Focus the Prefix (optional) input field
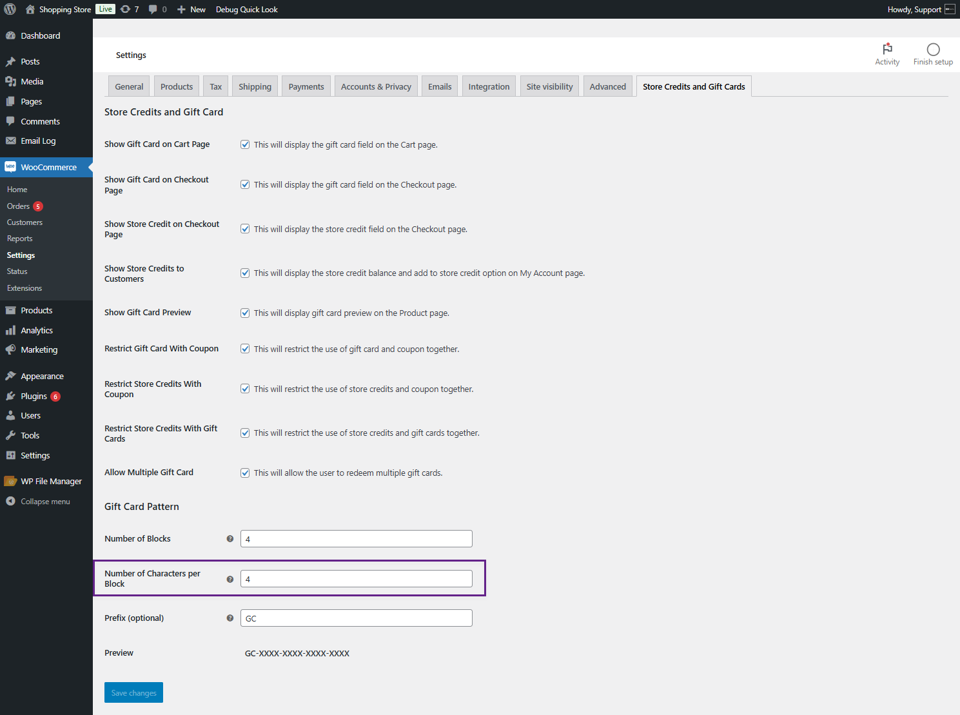 pos(357,618)
